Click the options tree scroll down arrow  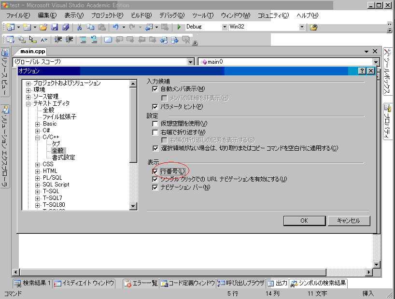pos(134,207)
